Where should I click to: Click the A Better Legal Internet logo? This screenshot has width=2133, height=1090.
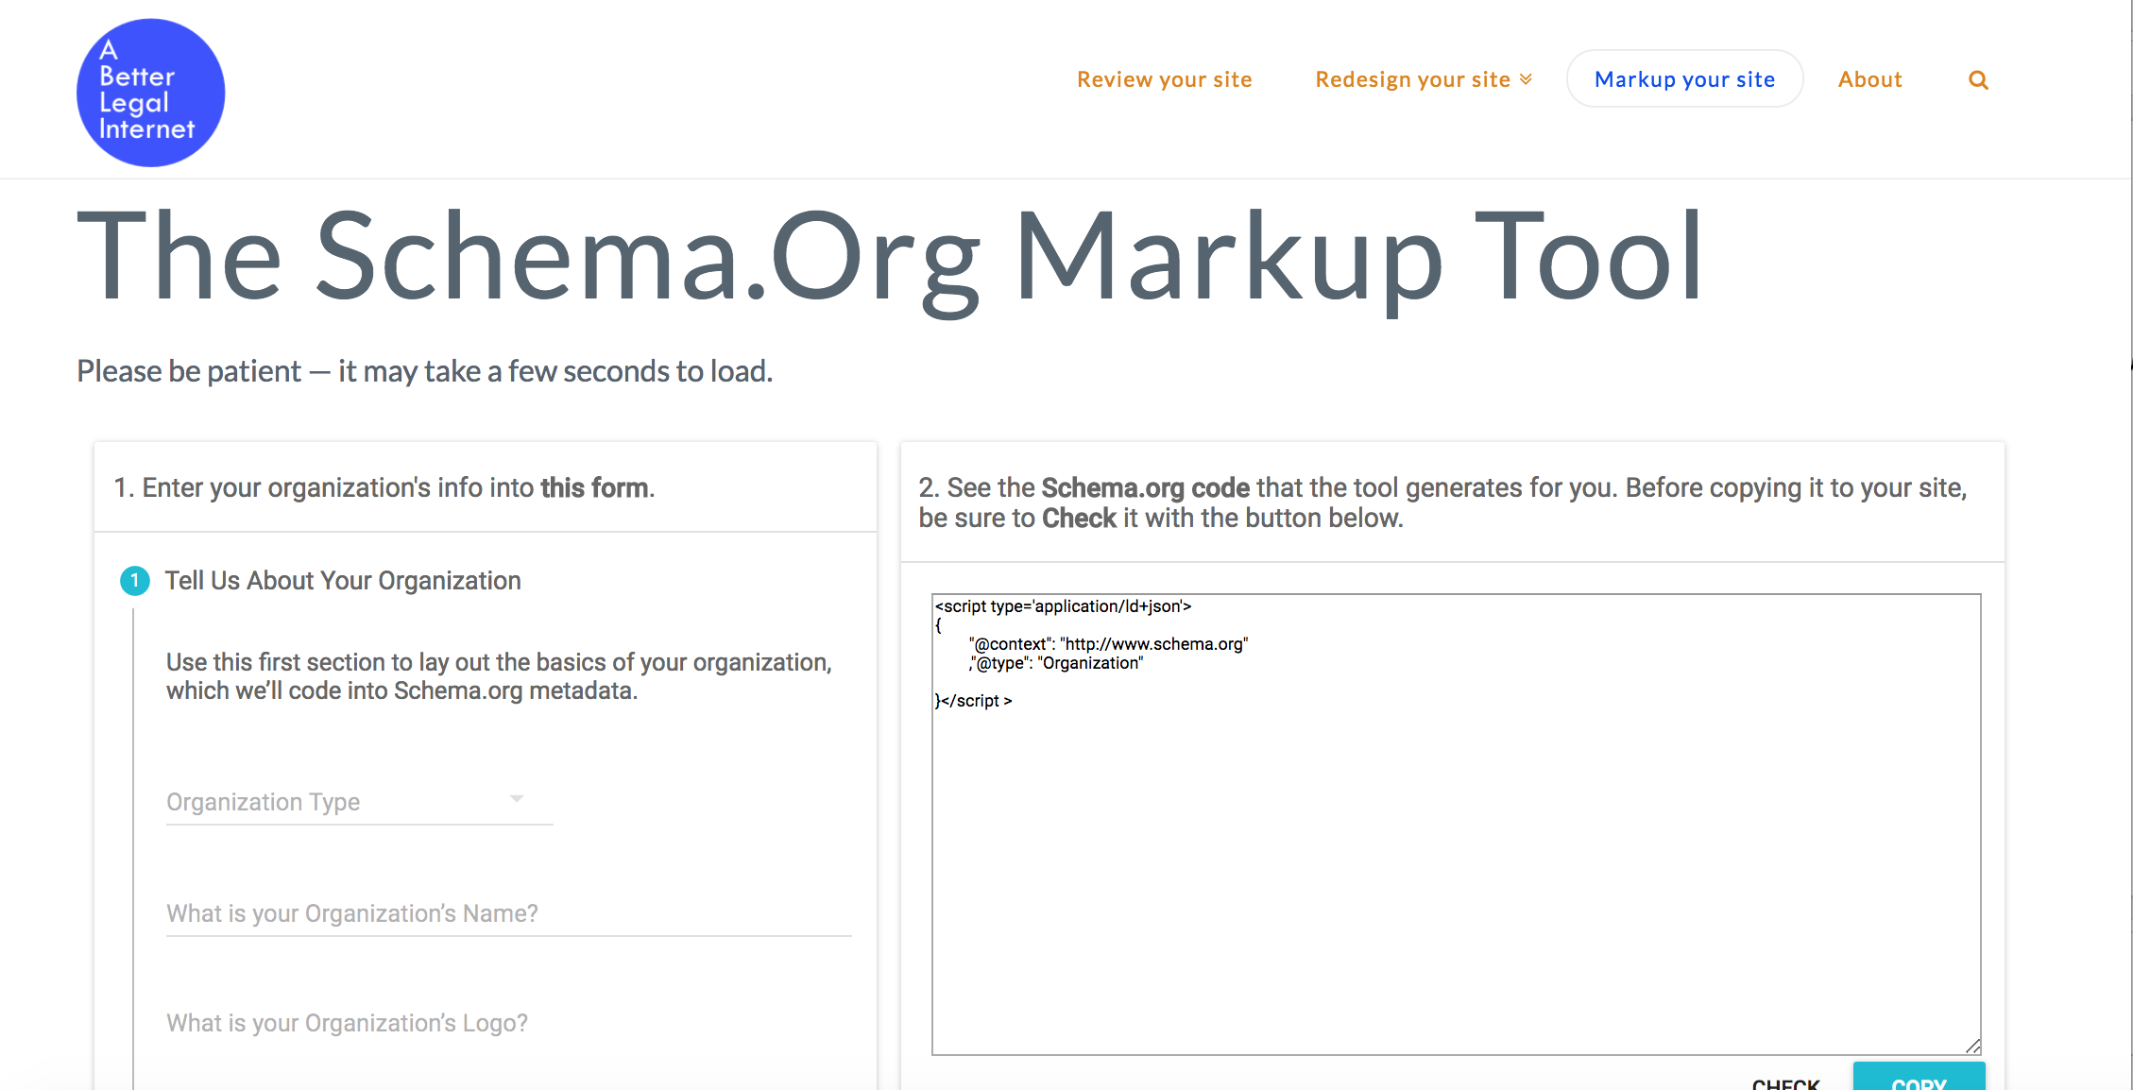pyautogui.click(x=150, y=93)
